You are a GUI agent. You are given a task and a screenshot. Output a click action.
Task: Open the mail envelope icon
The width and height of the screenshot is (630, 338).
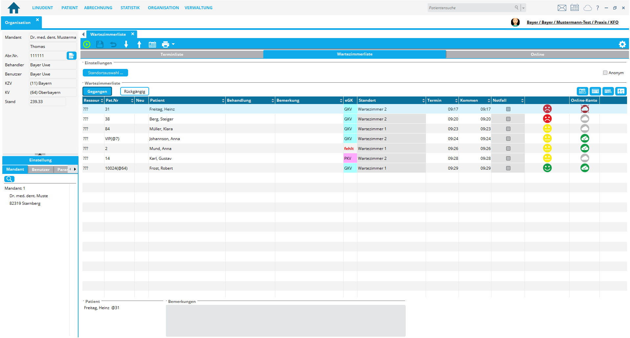point(562,8)
